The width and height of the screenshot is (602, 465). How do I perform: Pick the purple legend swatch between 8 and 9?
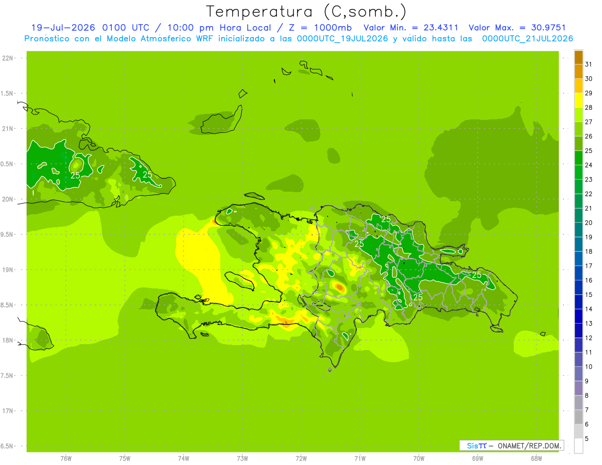point(578,388)
